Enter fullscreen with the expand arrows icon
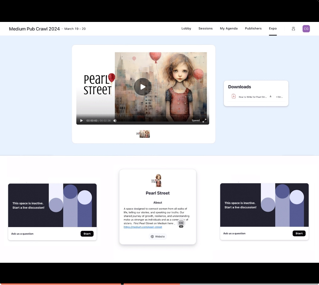 (204, 121)
